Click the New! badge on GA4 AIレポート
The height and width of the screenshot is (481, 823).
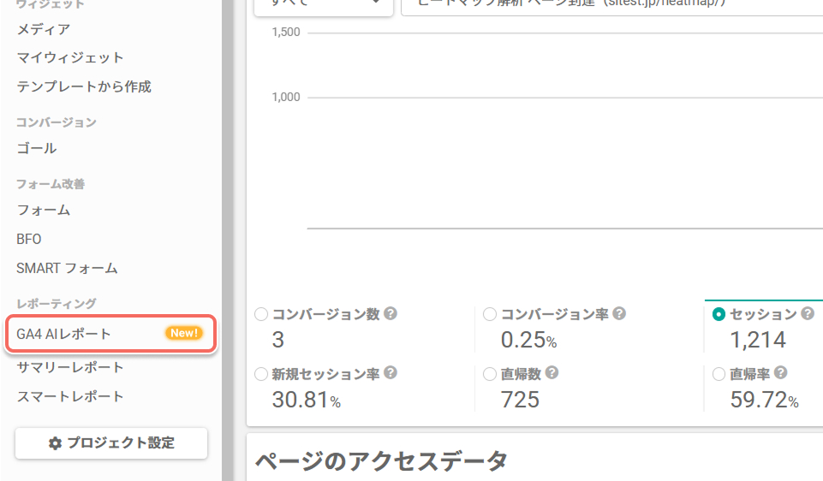pyautogui.click(x=184, y=333)
